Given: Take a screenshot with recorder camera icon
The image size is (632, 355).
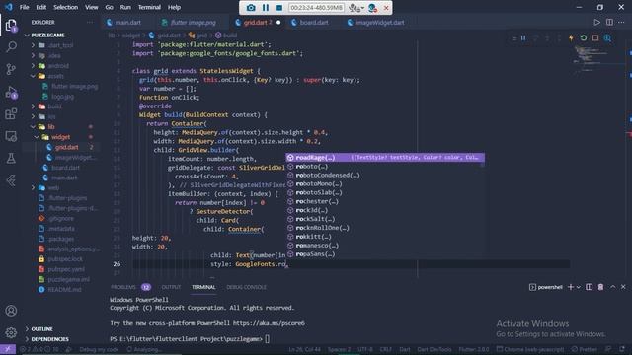Looking at the screenshot, I should pos(251,8).
